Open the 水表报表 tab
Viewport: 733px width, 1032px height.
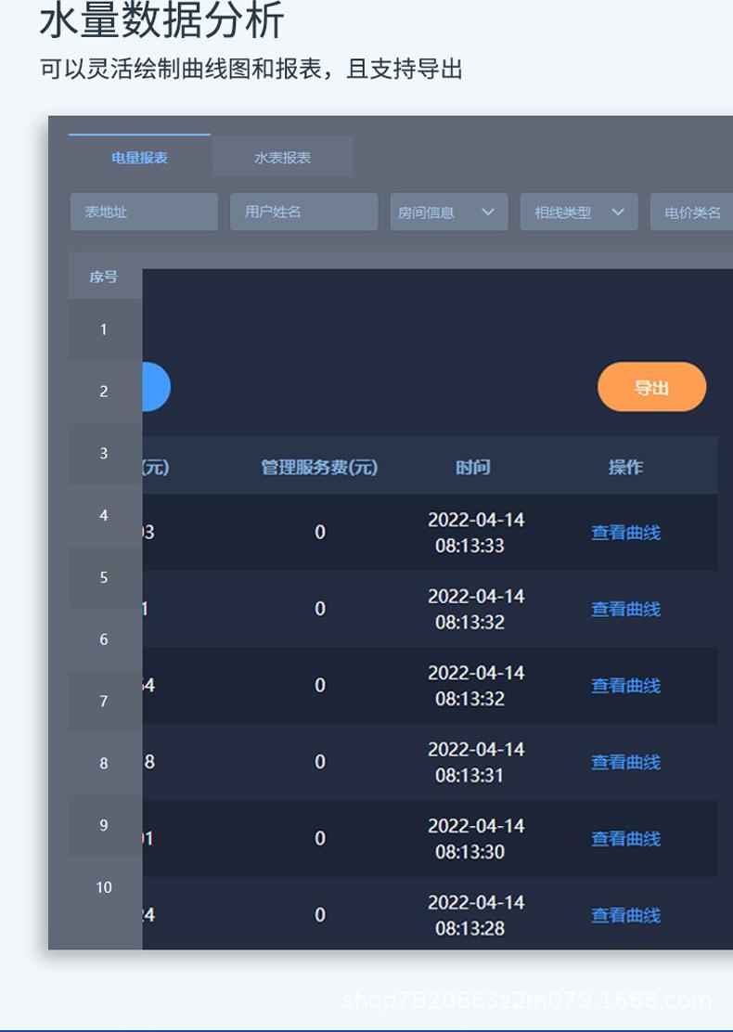click(x=282, y=158)
